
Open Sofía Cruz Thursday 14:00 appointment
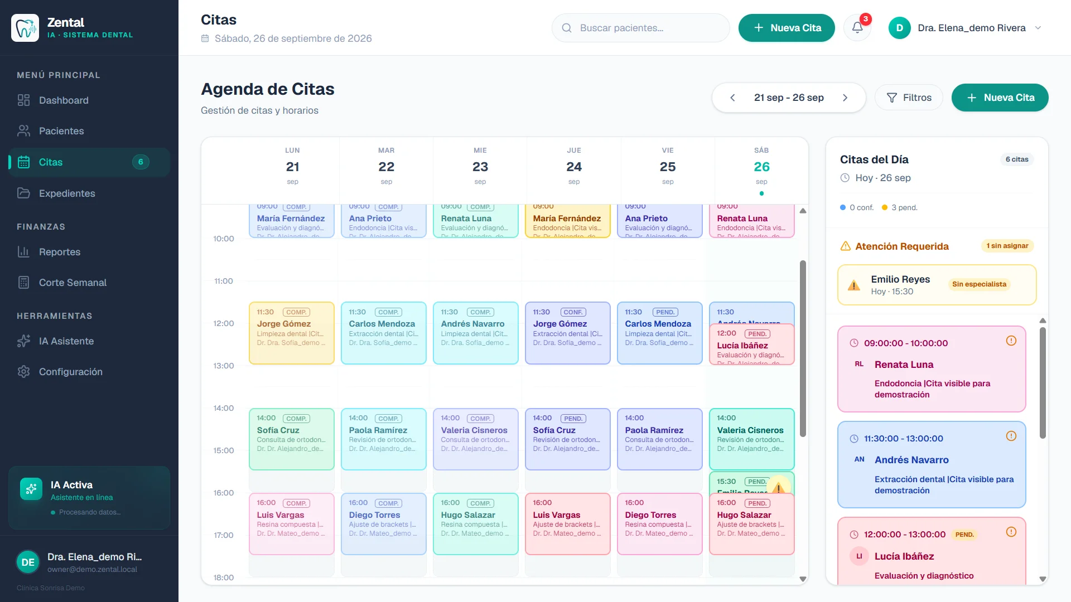(x=567, y=439)
